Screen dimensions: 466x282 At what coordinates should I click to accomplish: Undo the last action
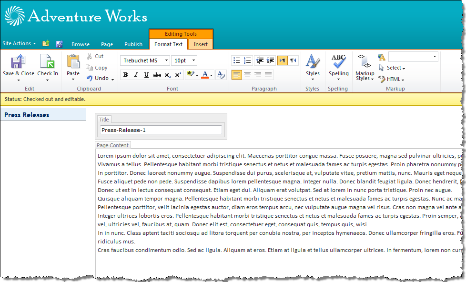click(x=98, y=78)
